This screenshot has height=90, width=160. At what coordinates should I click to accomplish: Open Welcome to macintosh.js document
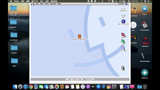79,36
